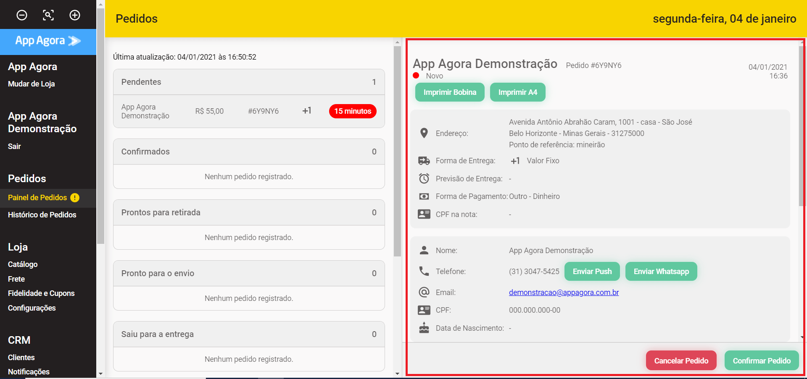Click the +1 icon next to Valor Fixo

pyautogui.click(x=515, y=161)
